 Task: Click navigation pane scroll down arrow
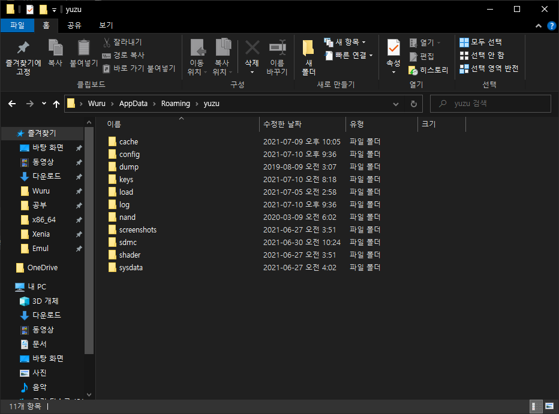pyautogui.click(x=89, y=394)
